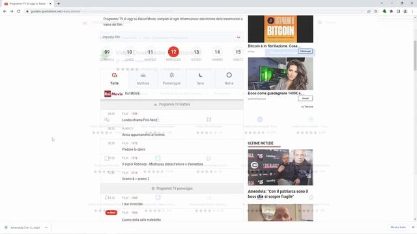Reload the current page
Image resolution: width=417 pixels, height=234 pixels.
(19, 12)
